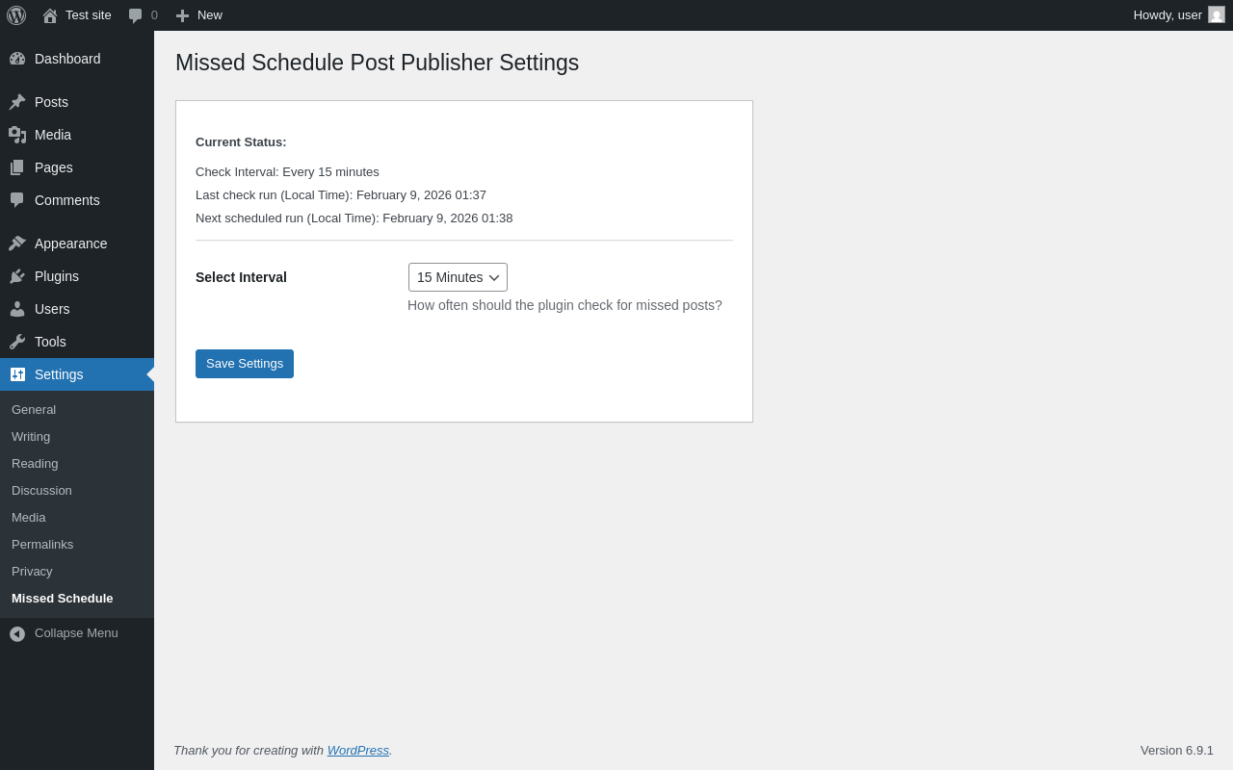
Task: Click the Appearance paintbrush icon
Action: (x=17, y=244)
